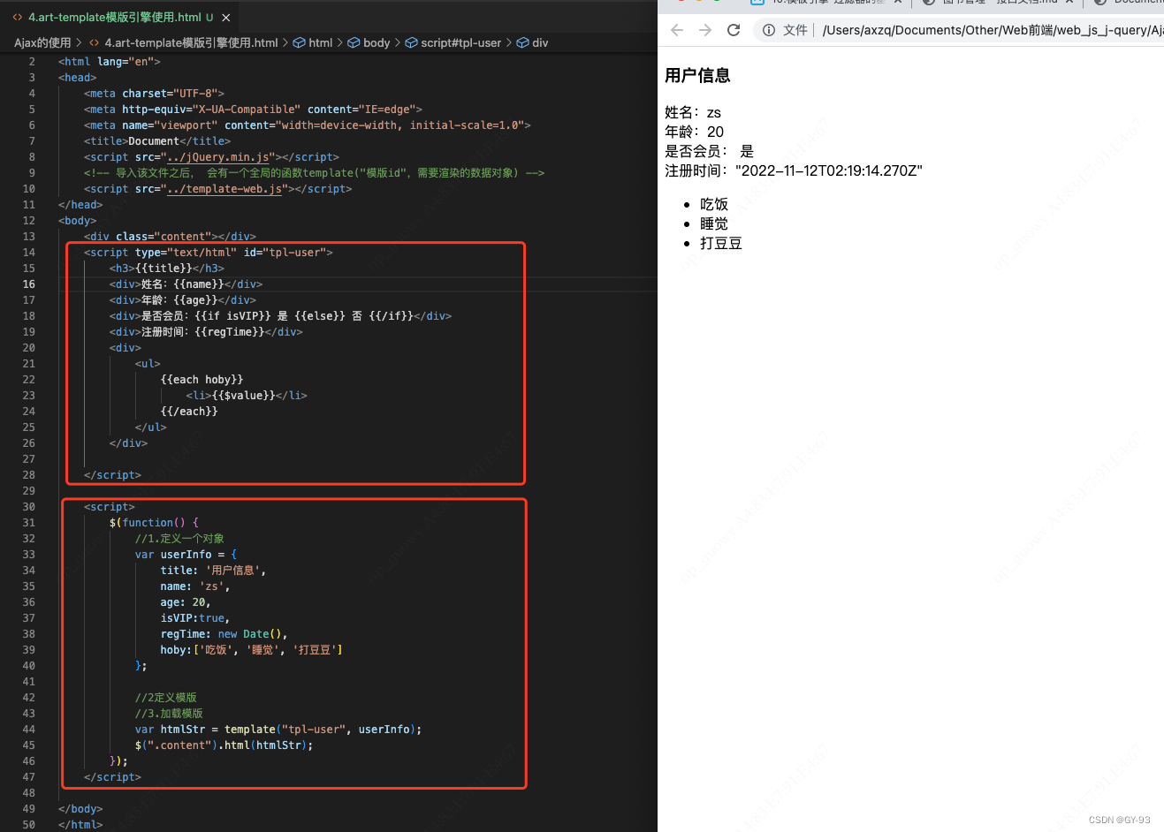Go forward in the browser window
The width and height of the screenshot is (1164, 832).
[705, 30]
